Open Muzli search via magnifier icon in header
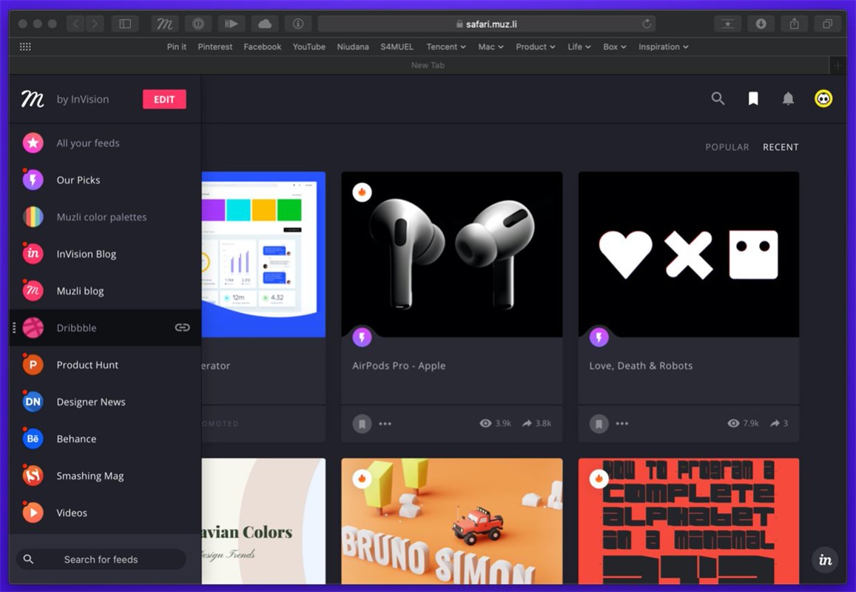Image resolution: width=856 pixels, height=592 pixels. 718,99
